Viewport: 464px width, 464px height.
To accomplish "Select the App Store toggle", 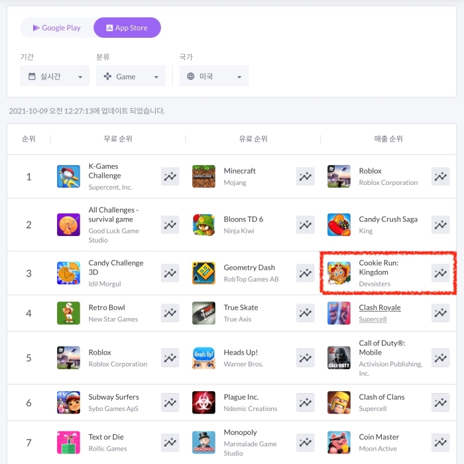I will pyautogui.click(x=127, y=28).
